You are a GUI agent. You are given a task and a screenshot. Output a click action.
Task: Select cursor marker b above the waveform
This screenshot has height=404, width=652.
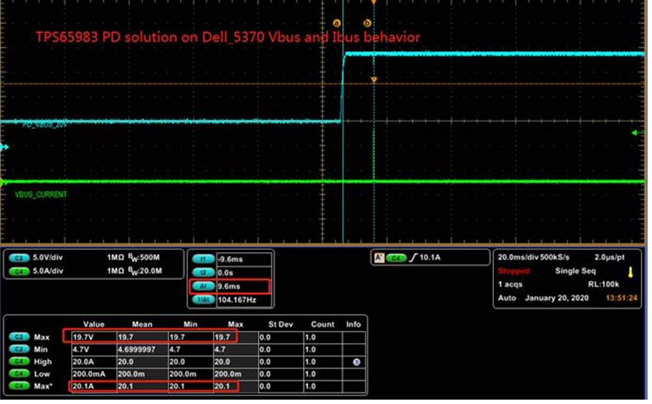click(367, 23)
